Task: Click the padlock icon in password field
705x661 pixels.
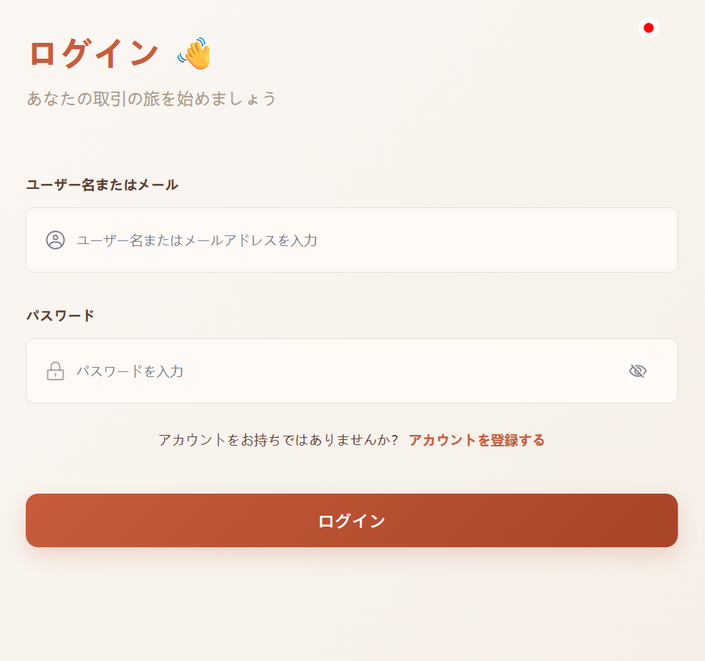Action: pyautogui.click(x=55, y=371)
